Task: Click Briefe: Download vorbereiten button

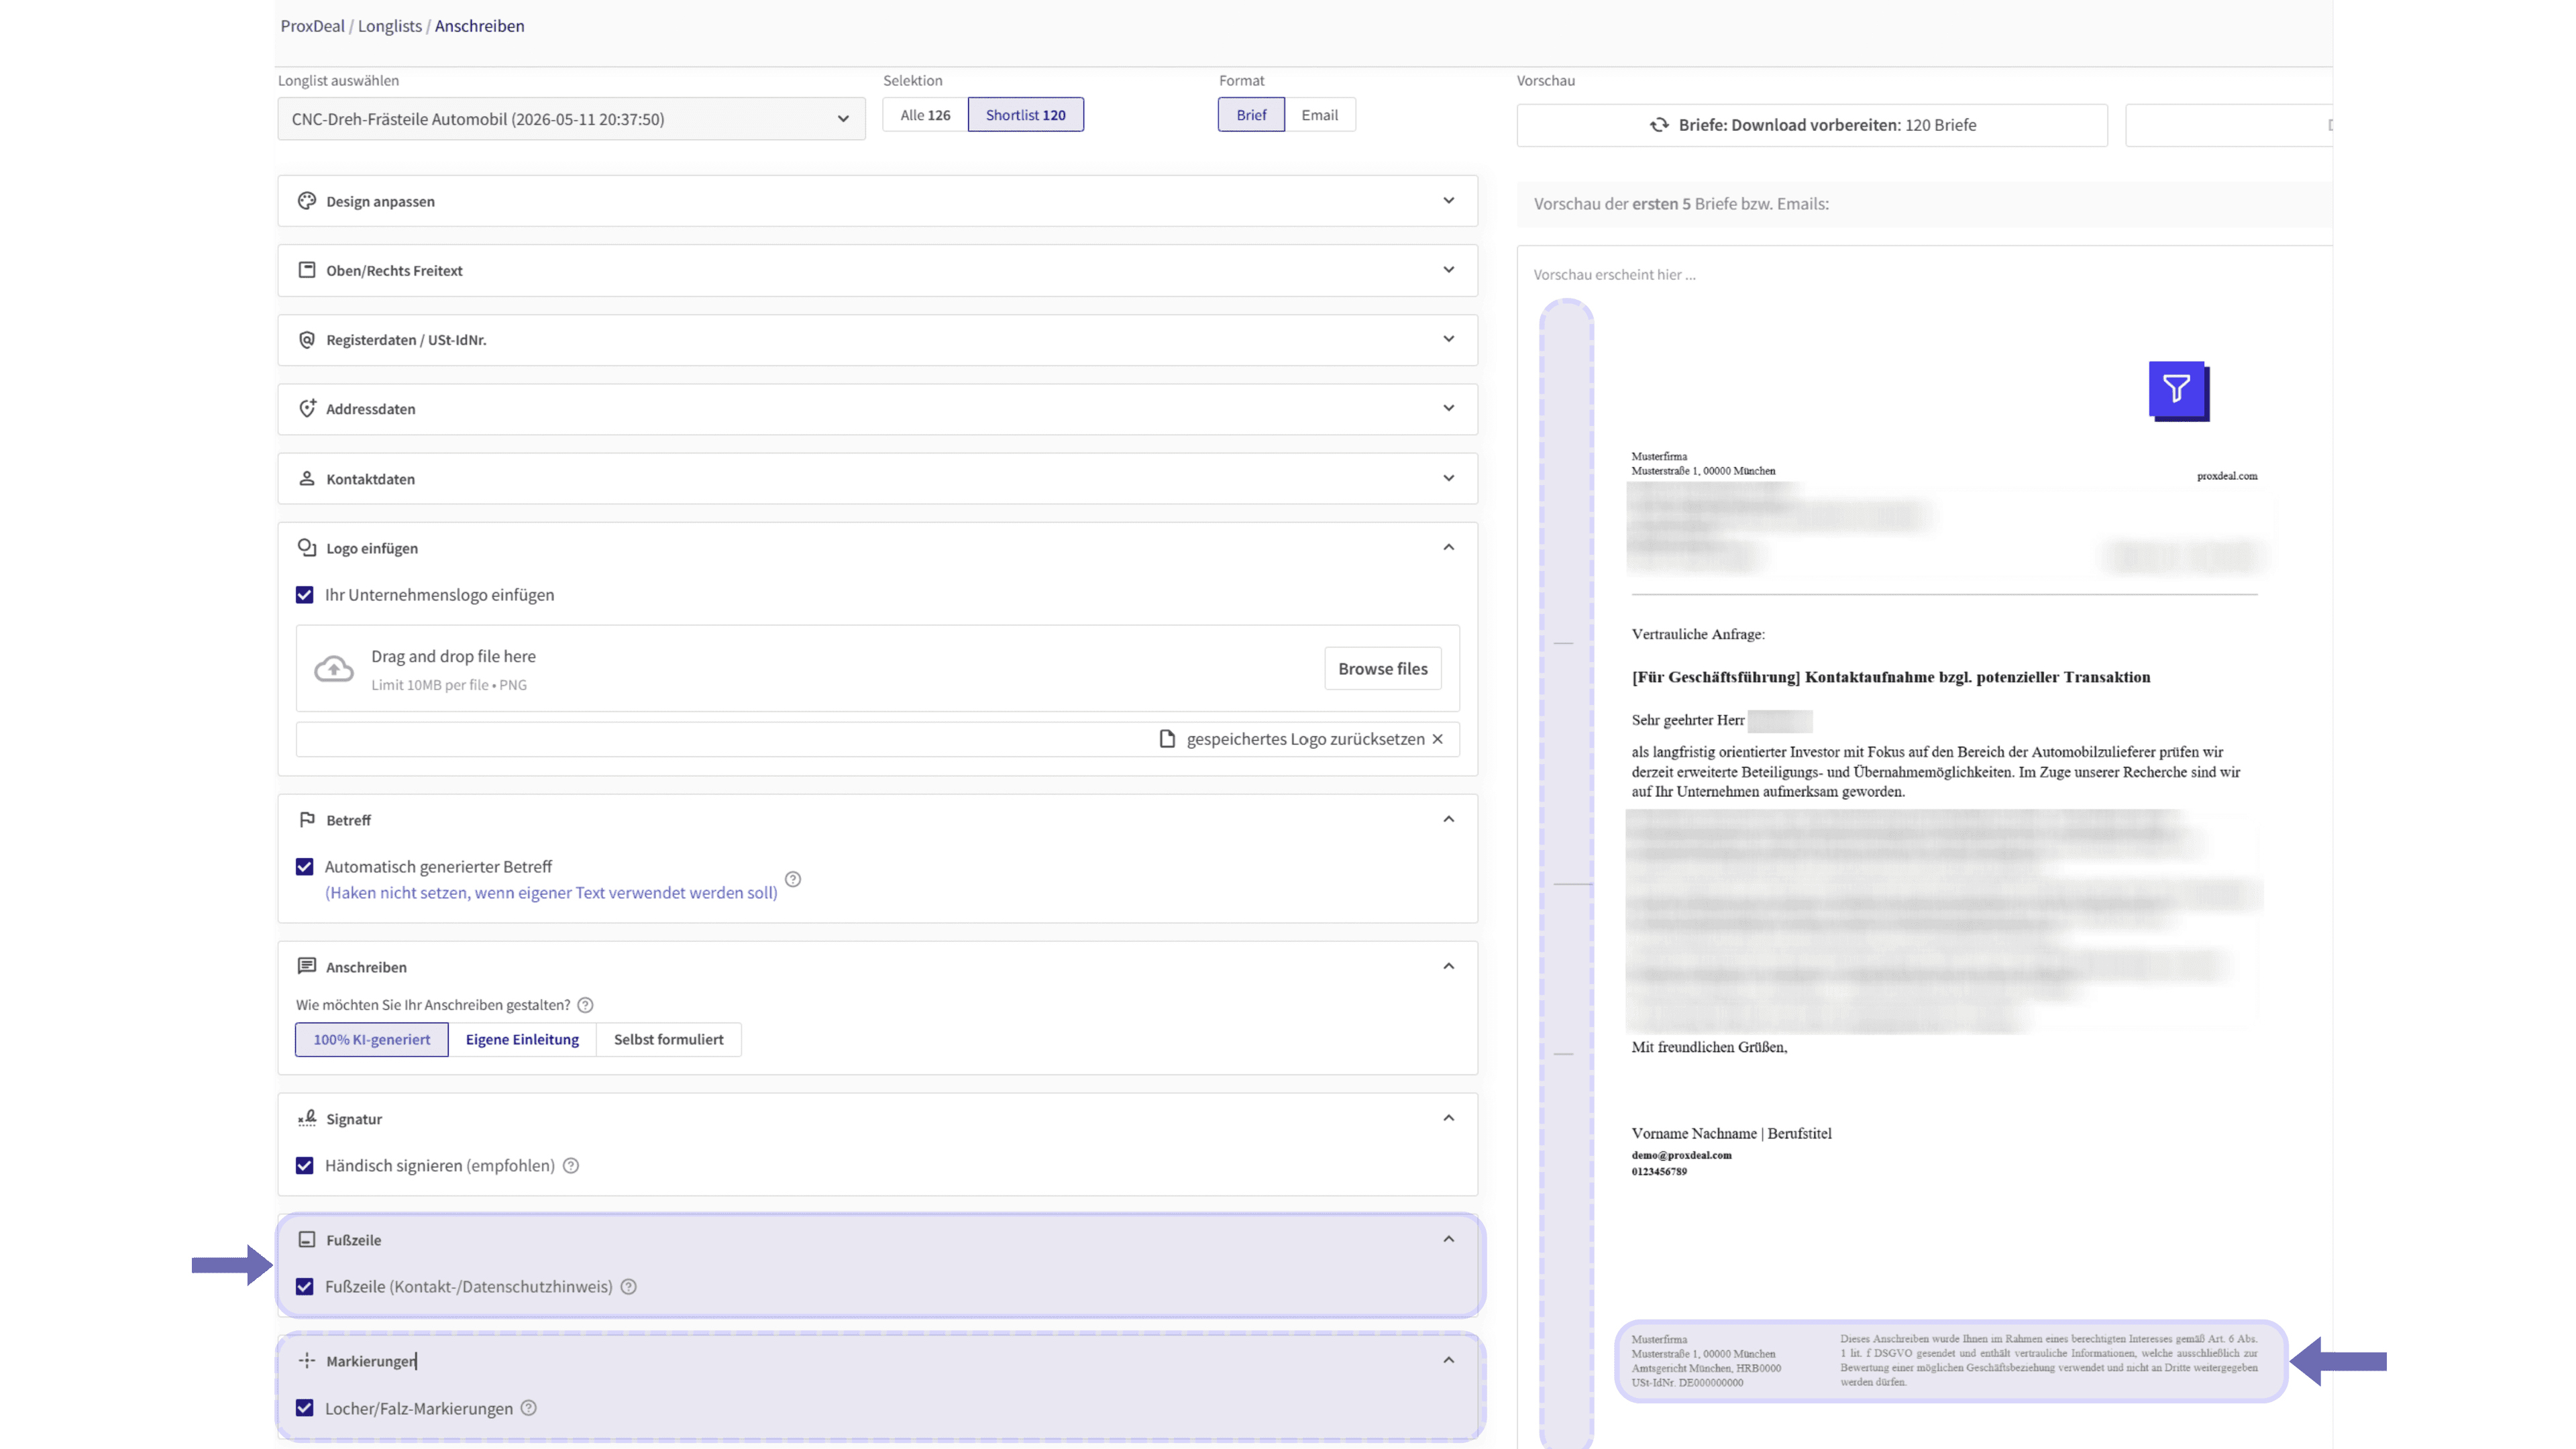Action: [x=1812, y=125]
